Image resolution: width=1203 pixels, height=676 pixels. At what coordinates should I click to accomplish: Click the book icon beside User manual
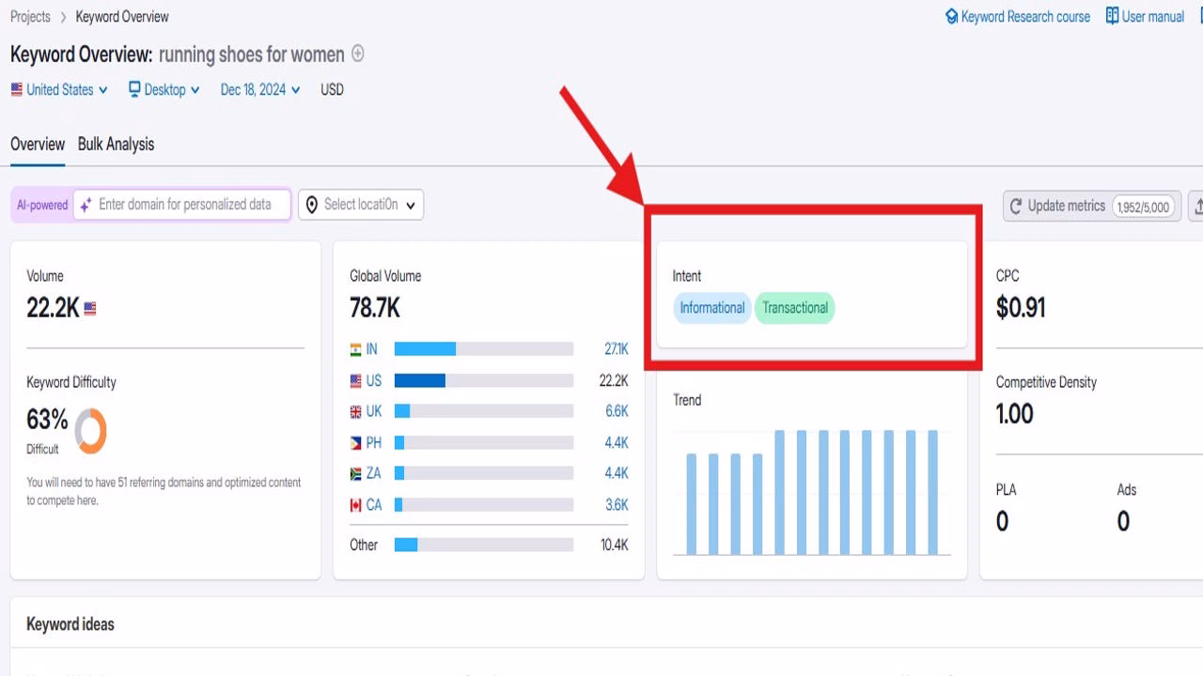[x=1113, y=16]
